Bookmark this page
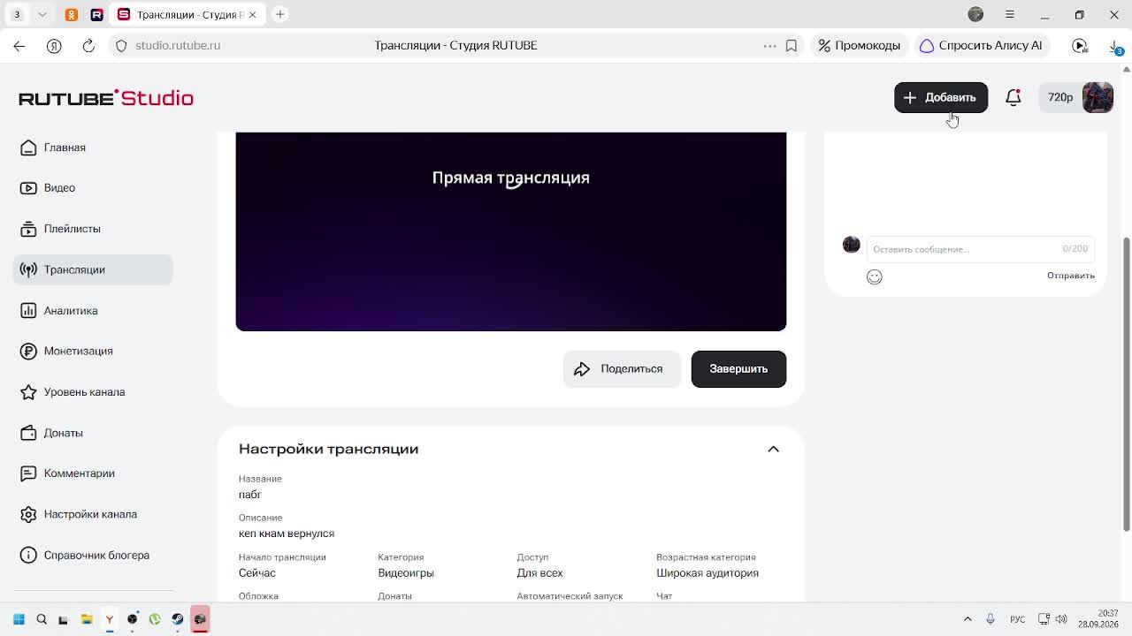 click(x=792, y=45)
